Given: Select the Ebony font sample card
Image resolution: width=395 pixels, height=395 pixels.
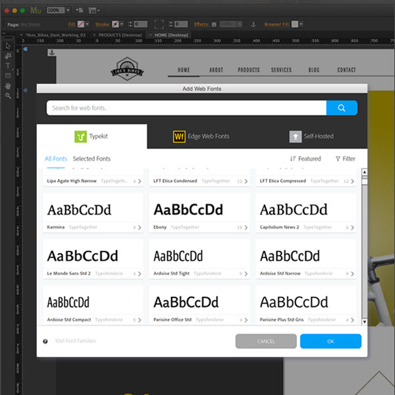Looking at the screenshot, I should pyautogui.click(x=199, y=213).
